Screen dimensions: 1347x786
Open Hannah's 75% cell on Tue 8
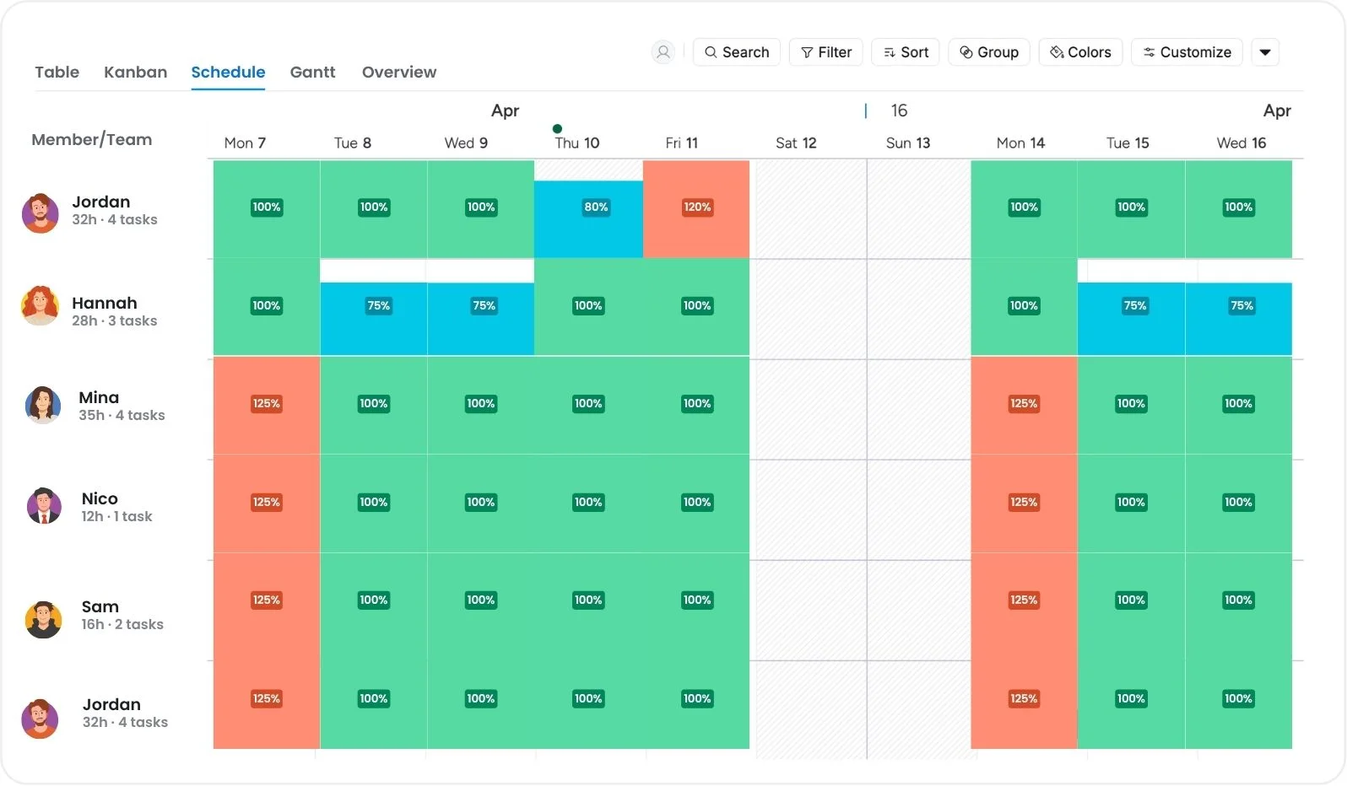click(374, 319)
